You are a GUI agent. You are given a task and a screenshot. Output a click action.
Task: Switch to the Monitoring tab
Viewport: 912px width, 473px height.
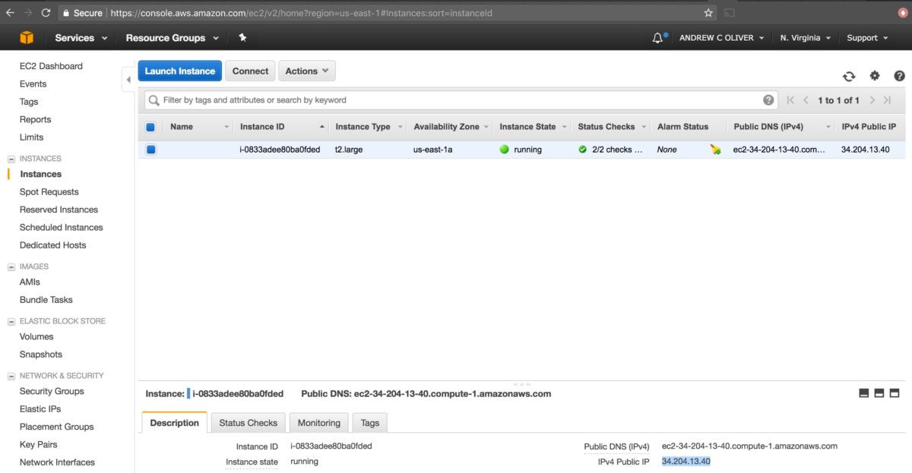[318, 423]
